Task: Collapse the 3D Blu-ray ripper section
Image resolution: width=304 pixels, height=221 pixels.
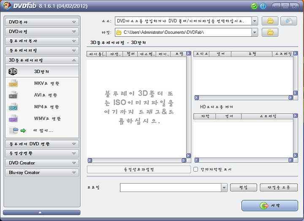Action: (x=42, y=60)
